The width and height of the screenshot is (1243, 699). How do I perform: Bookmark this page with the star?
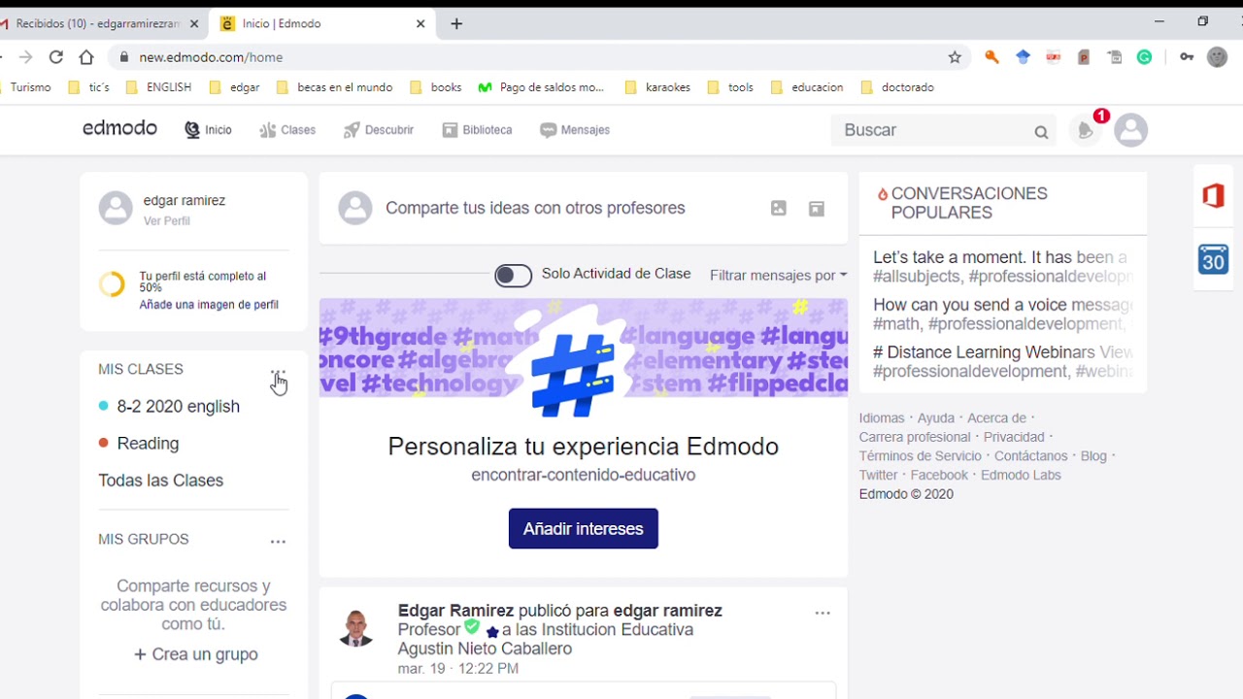pyautogui.click(x=955, y=57)
